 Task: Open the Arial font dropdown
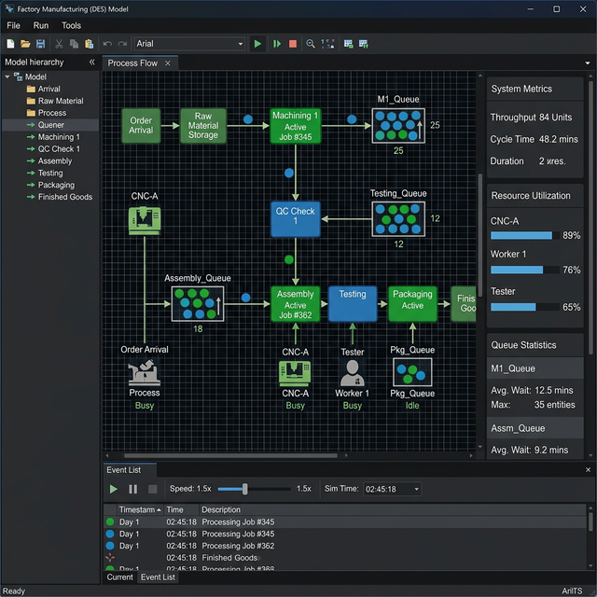click(x=240, y=44)
